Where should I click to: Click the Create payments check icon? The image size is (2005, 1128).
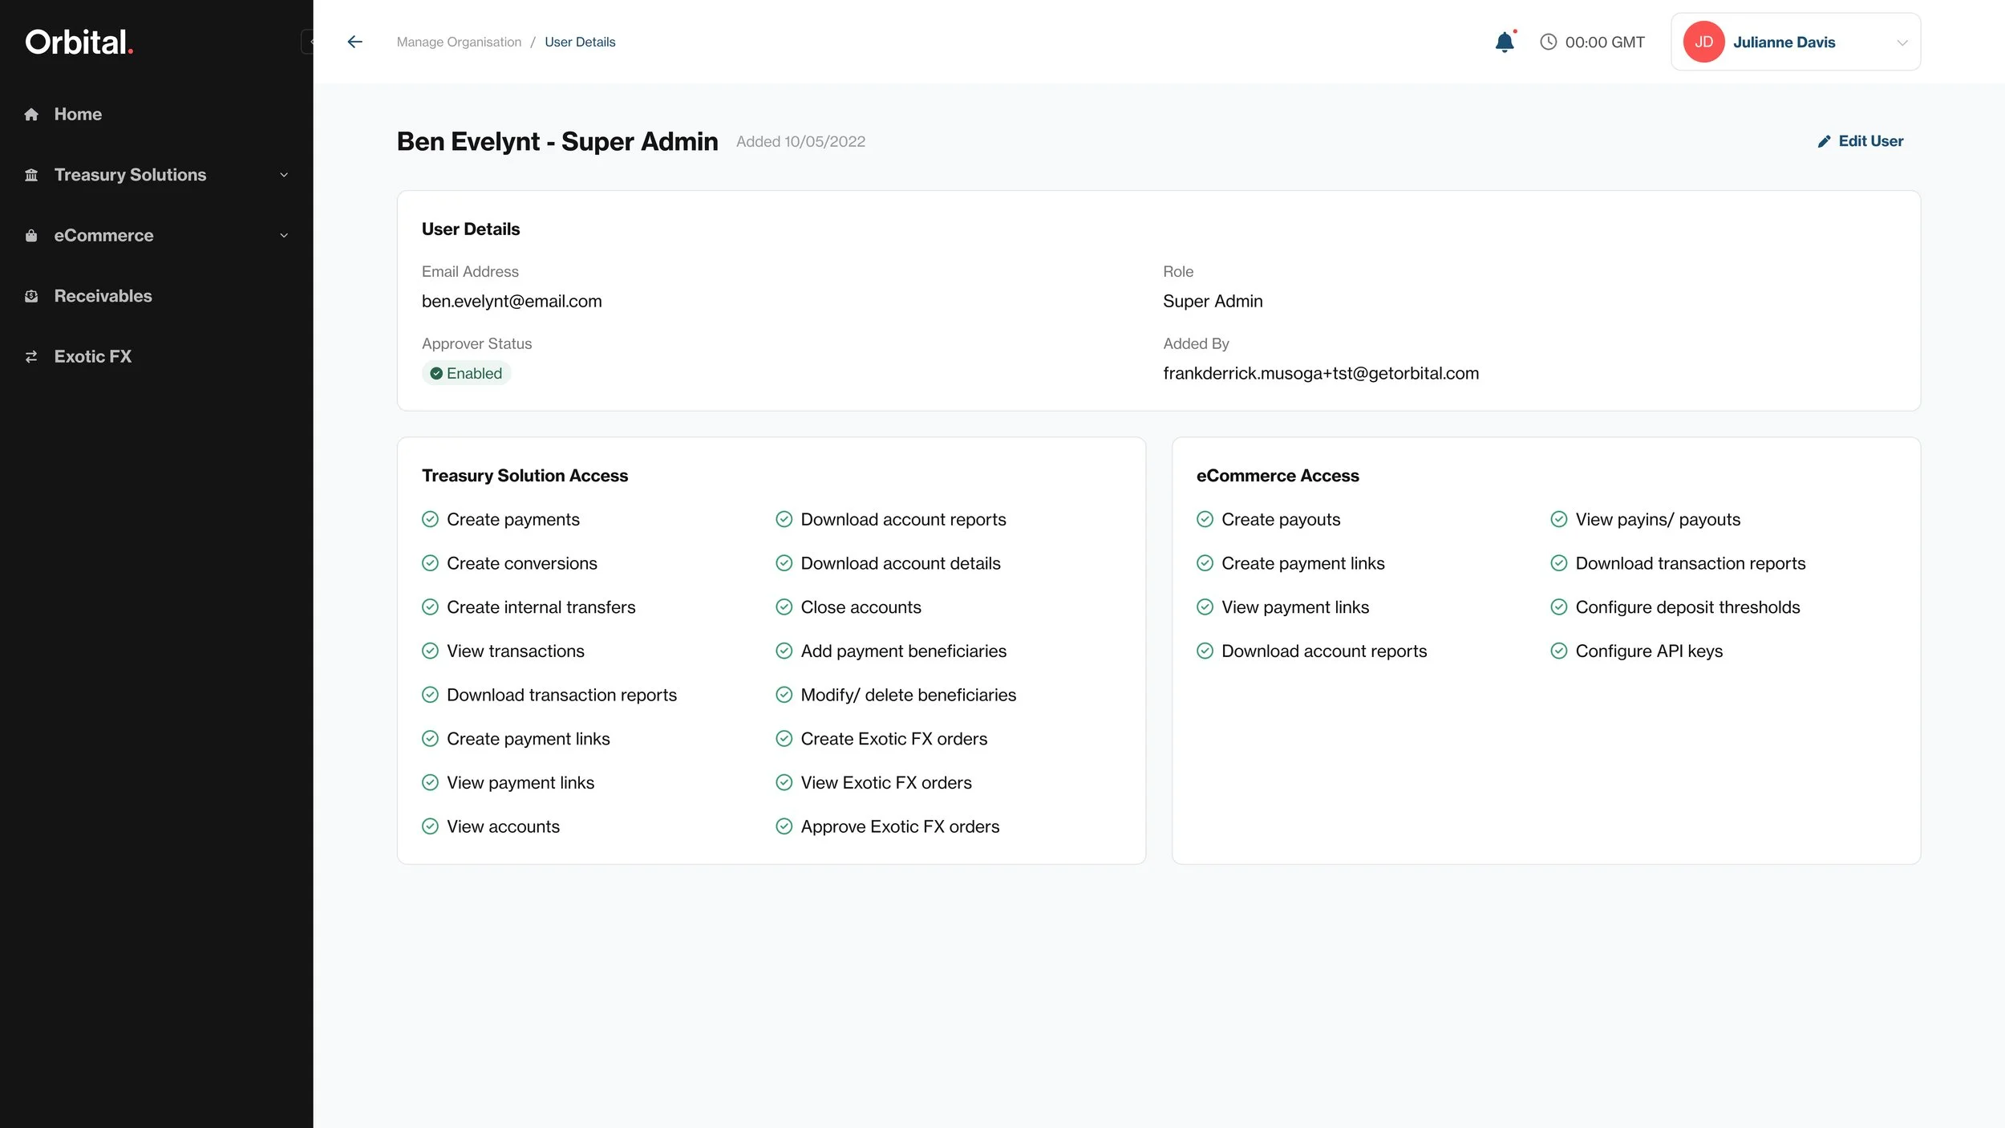(x=430, y=520)
